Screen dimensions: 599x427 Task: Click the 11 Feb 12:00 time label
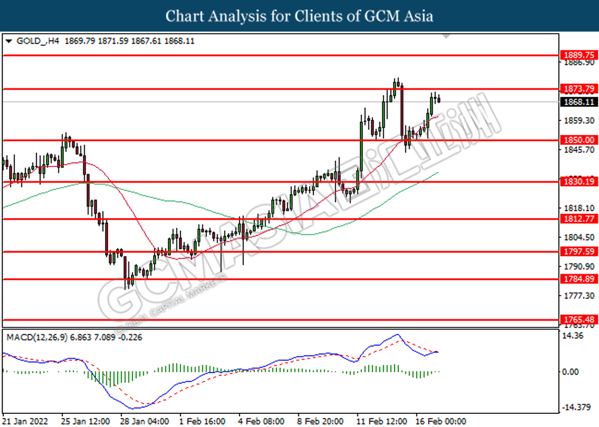point(382,421)
